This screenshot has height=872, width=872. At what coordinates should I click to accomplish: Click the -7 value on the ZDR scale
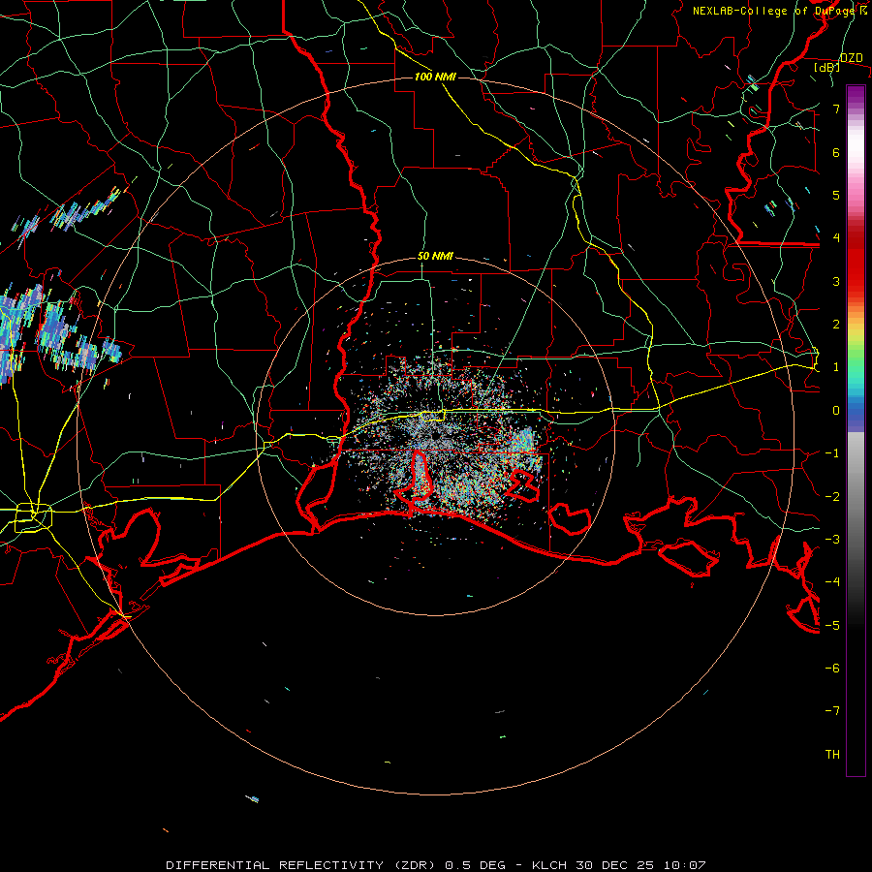coord(832,711)
